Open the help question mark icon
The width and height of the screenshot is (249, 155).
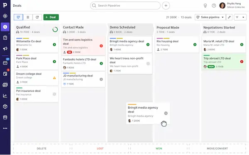pos(214,5)
